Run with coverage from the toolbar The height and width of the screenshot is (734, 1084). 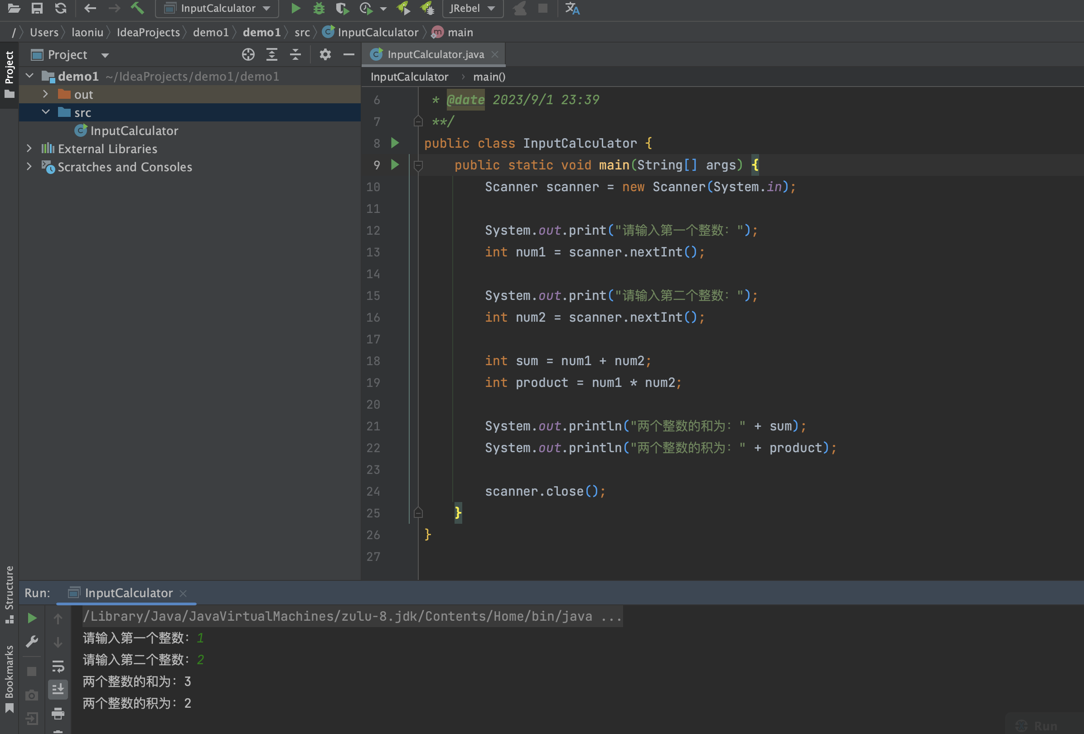click(342, 8)
